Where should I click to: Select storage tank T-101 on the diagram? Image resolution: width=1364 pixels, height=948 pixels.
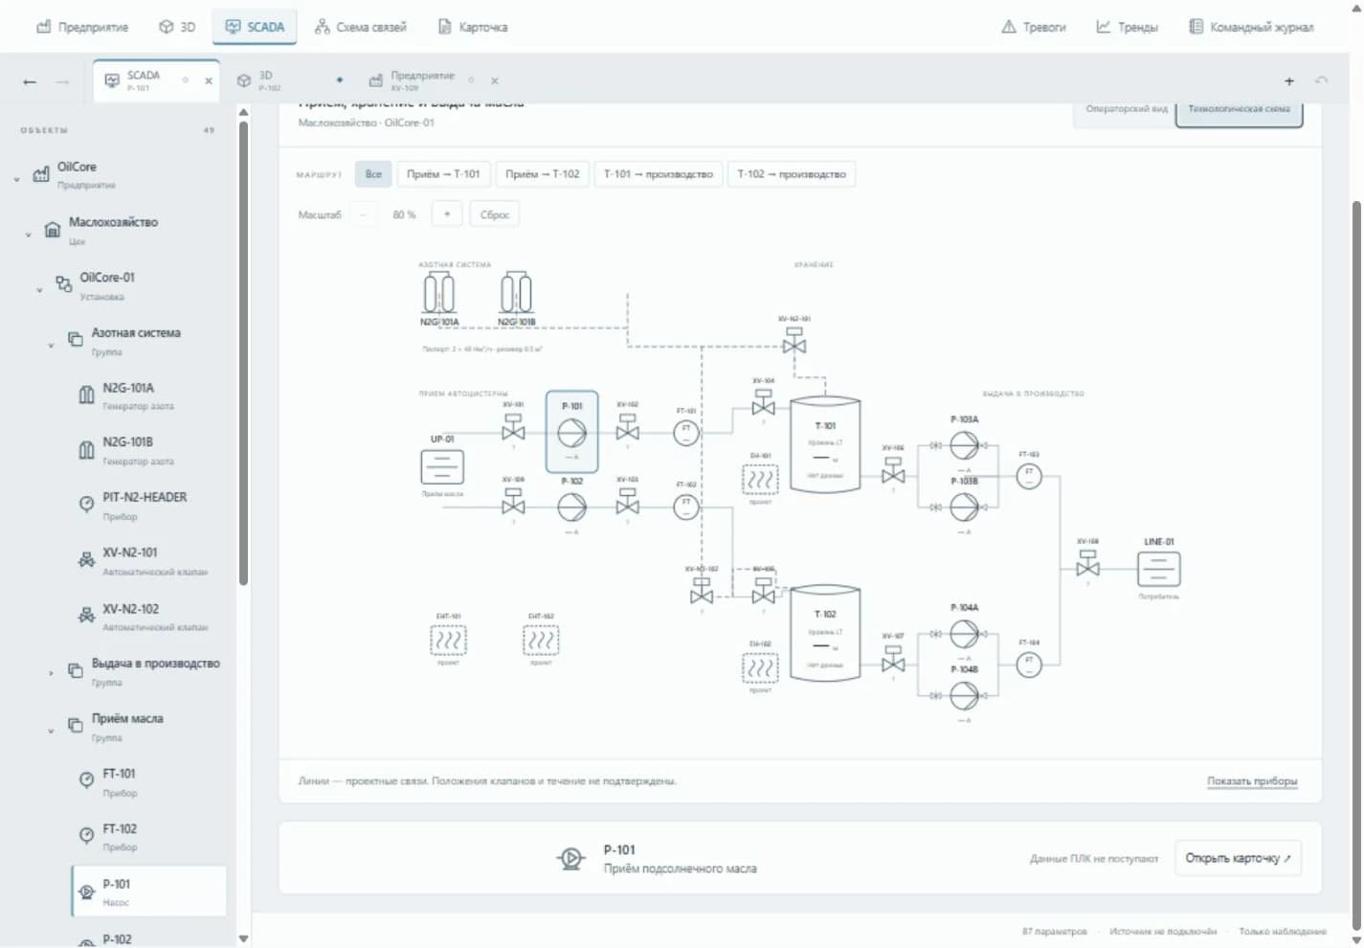click(825, 444)
